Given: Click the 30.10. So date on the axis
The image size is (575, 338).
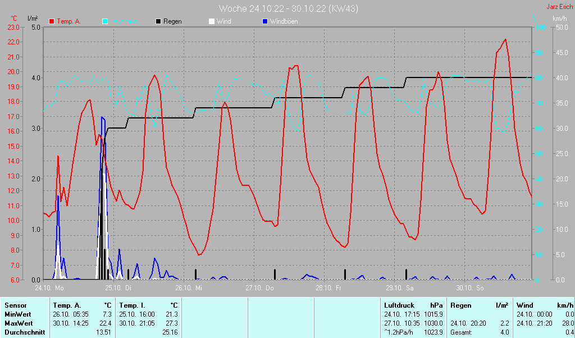Looking at the screenshot, I should 469,288.
